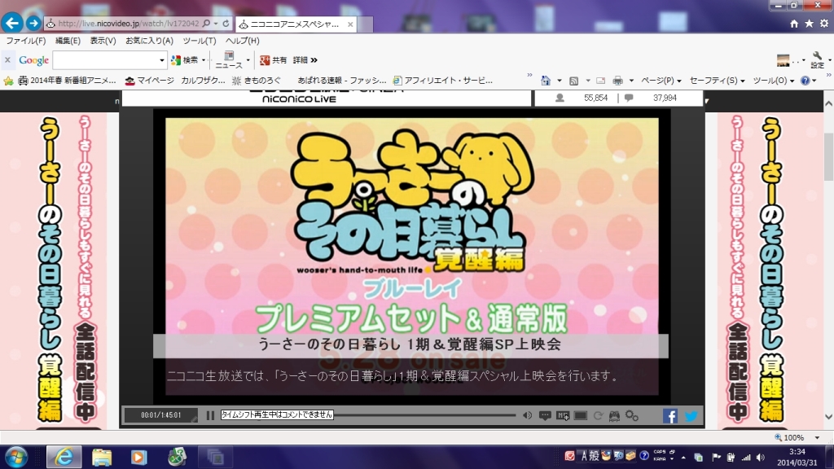The width and height of the screenshot is (834, 469).
Task: Open the Google toolbar profile thumbnail
Action: point(783,60)
